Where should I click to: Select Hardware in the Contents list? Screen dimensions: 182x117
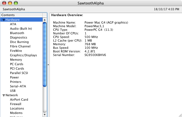[21, 20]
